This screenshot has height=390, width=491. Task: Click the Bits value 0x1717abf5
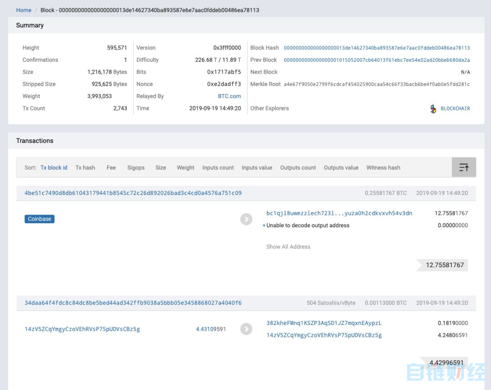coord(224,72)
